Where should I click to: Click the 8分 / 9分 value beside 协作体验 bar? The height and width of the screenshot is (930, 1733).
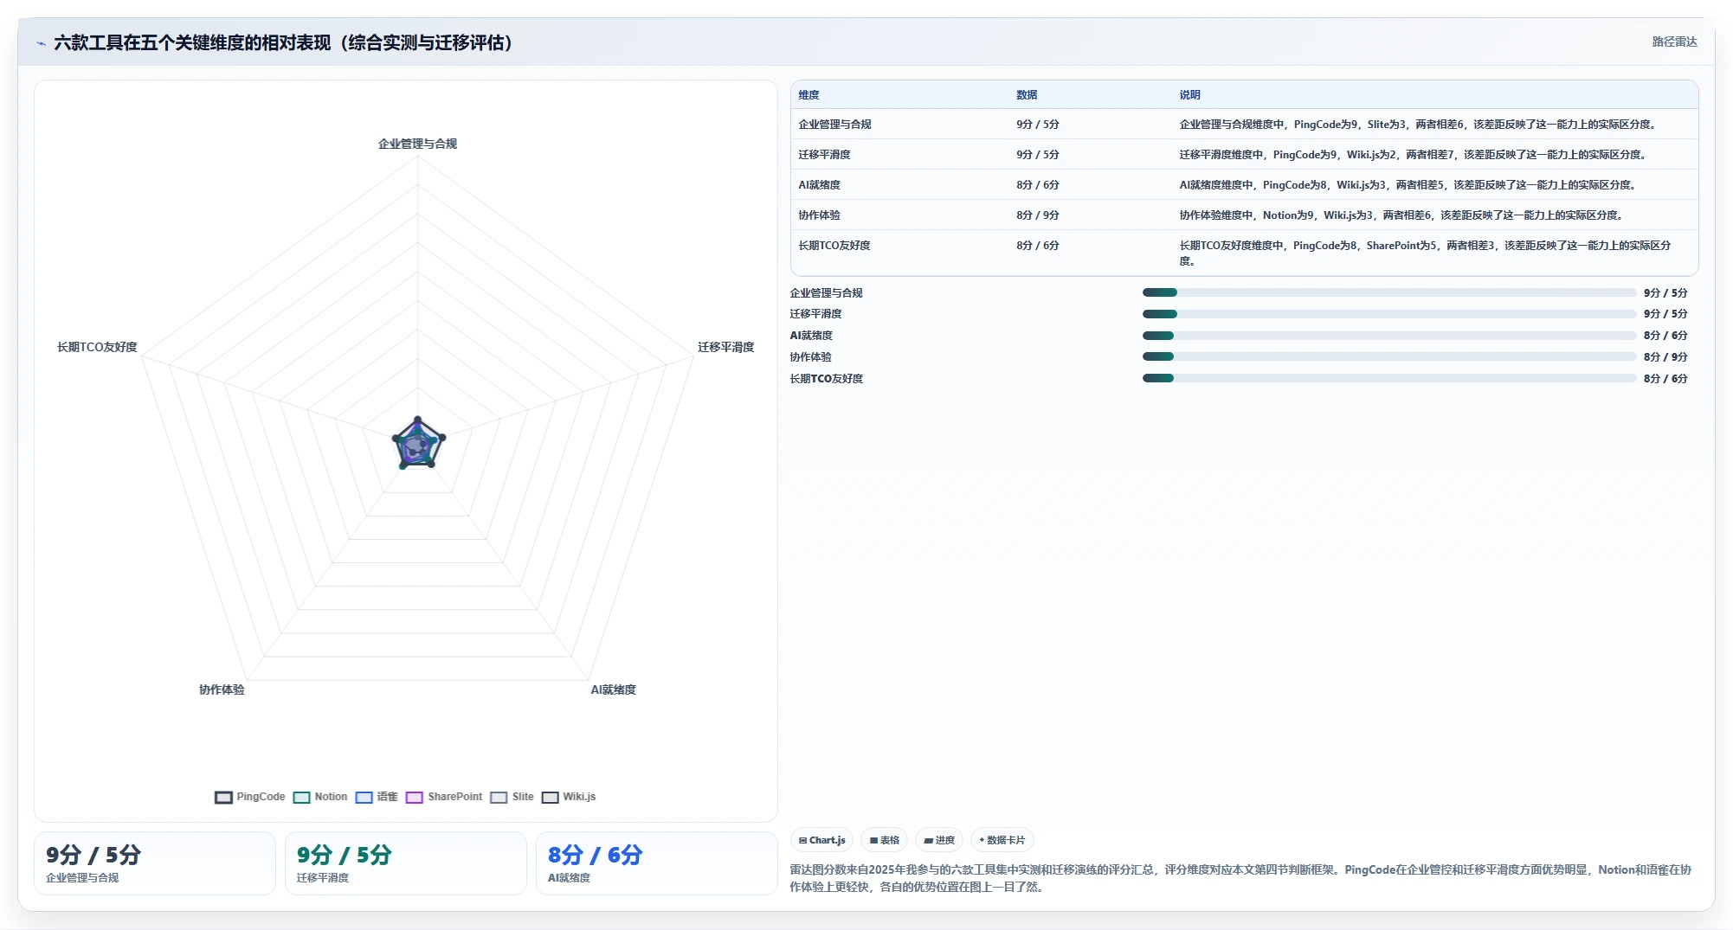pos(1665,356)
